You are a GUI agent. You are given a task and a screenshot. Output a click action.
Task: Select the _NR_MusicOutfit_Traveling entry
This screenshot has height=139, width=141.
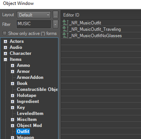pos(95,29)
